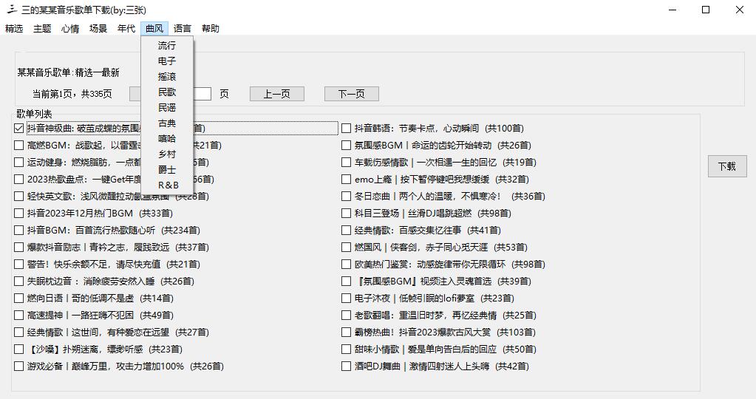Check 高速提神 playlist
756x399 pixels.
(18, 316)
